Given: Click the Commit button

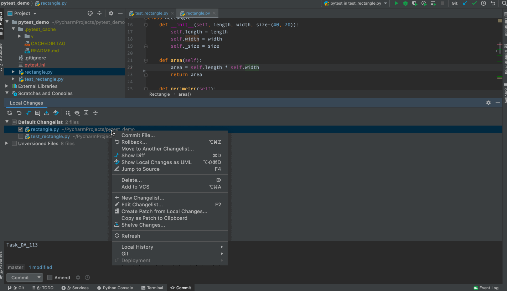Looking at the screenshot, I should (x=20, y=277).
